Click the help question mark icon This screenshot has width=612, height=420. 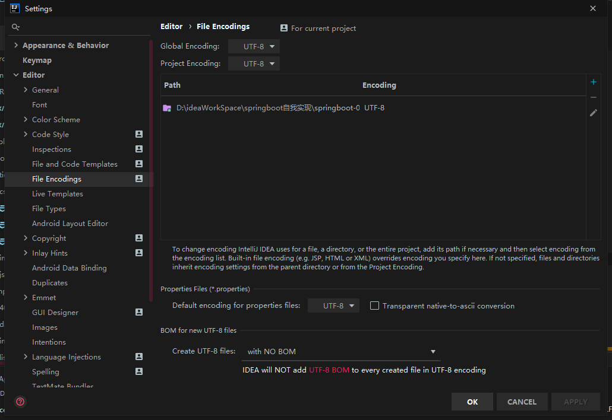click(20, 402)
